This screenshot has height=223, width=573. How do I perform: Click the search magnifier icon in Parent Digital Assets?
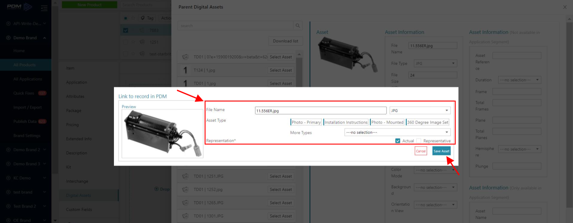[x=298, y=26]
